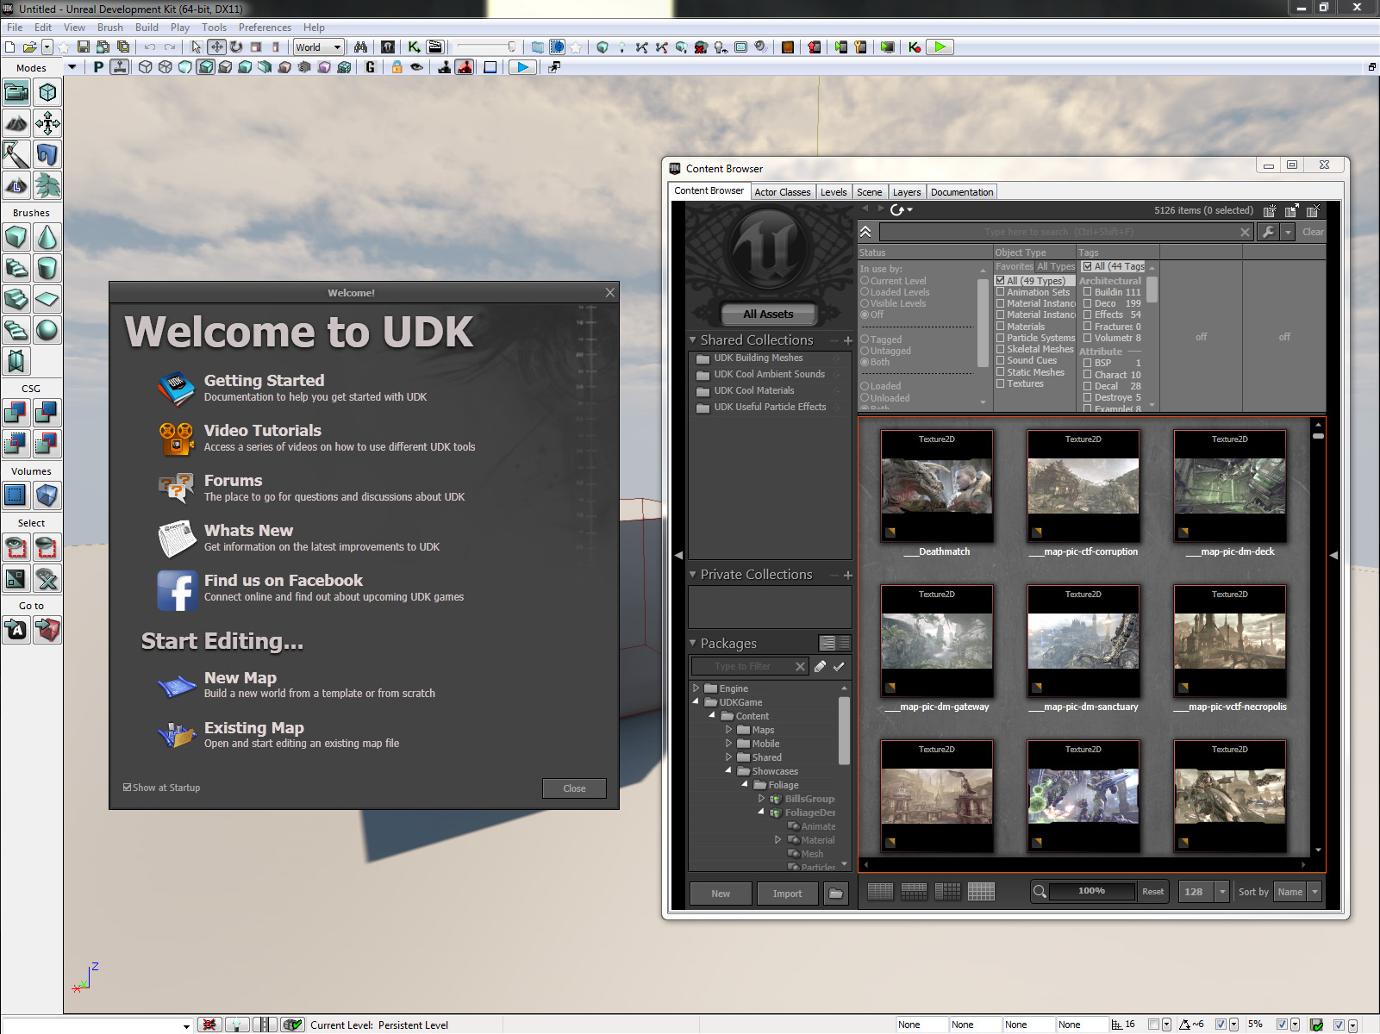
Task: Open the Brush menu
Action: point(110,28)
